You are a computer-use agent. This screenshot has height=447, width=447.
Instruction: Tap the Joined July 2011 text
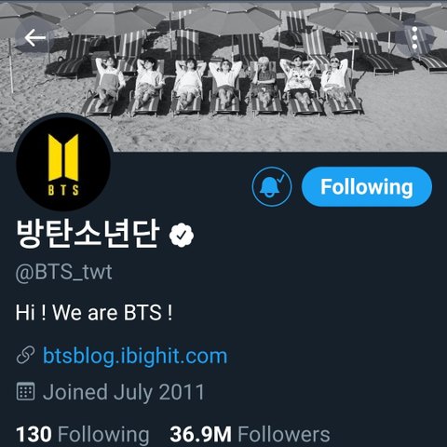click(124, 392)
